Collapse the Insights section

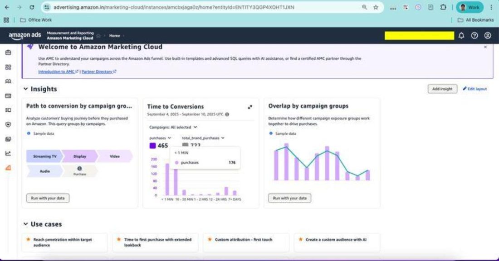tap(26, 89)
